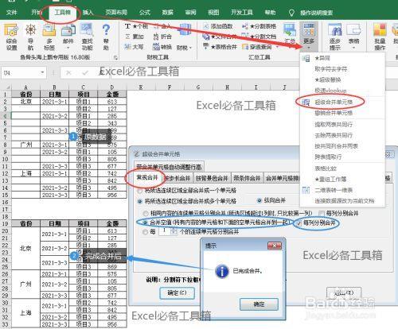Screen dimensions: 398x329
Task: Open the 多标签 multi-tab icon
Action: pyautogui.click(x=49, y=37)
